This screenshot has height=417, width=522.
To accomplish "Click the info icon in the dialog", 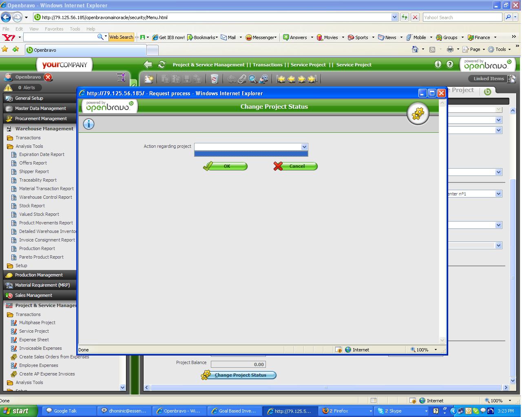I will point(88,124).
